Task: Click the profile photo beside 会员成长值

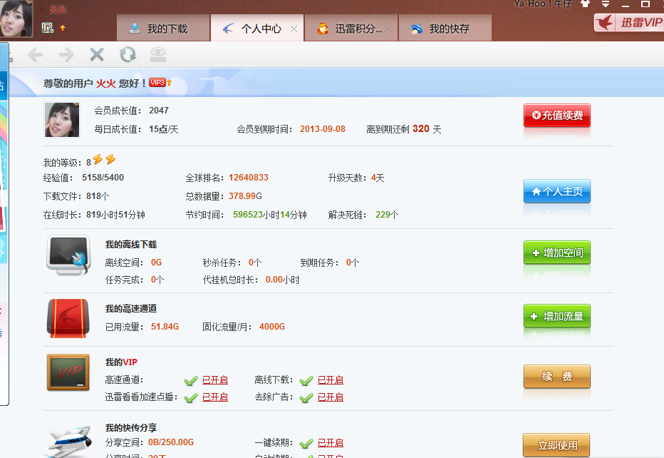Action: 62,120
